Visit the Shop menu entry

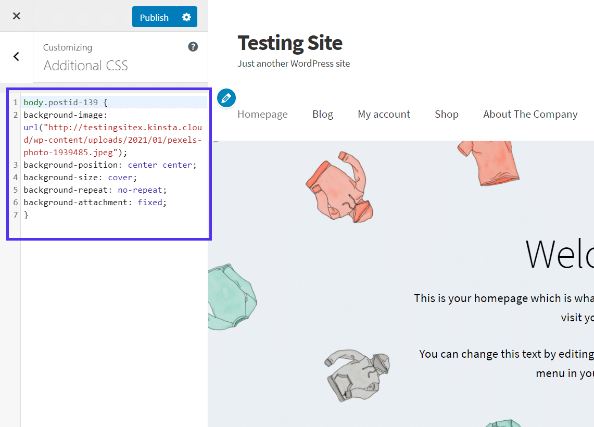click(x=446, y=114)
